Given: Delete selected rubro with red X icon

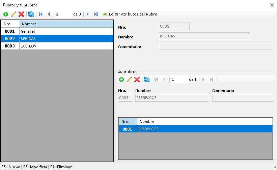Looking at the screenshot, I should pyautogui.click(x=21, y=14).
